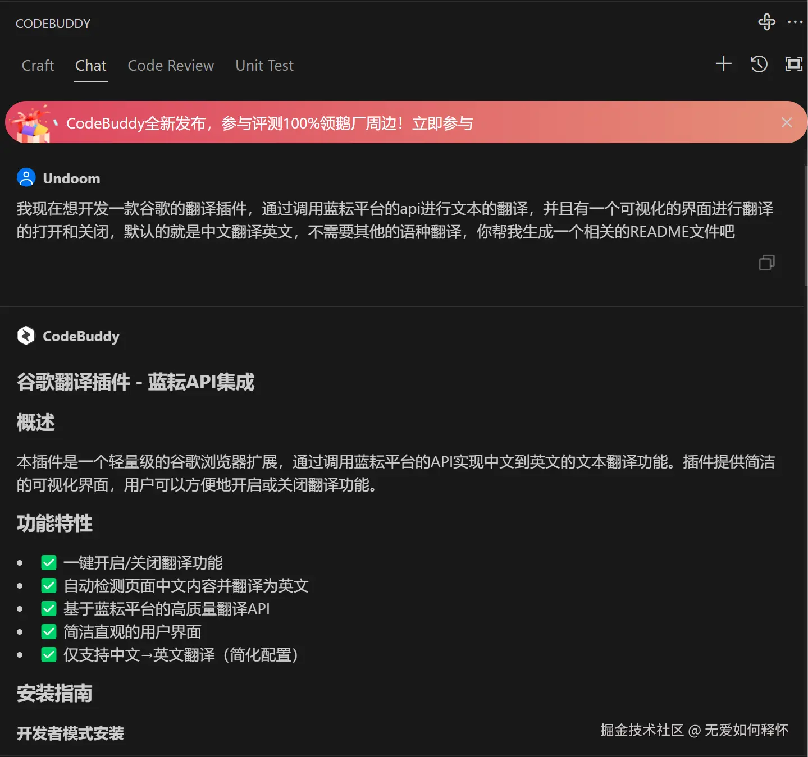Click check mark beside 简洁直观的用户界面
The width and height of the screenshot is (808, 757).
(x=49, y=631)
